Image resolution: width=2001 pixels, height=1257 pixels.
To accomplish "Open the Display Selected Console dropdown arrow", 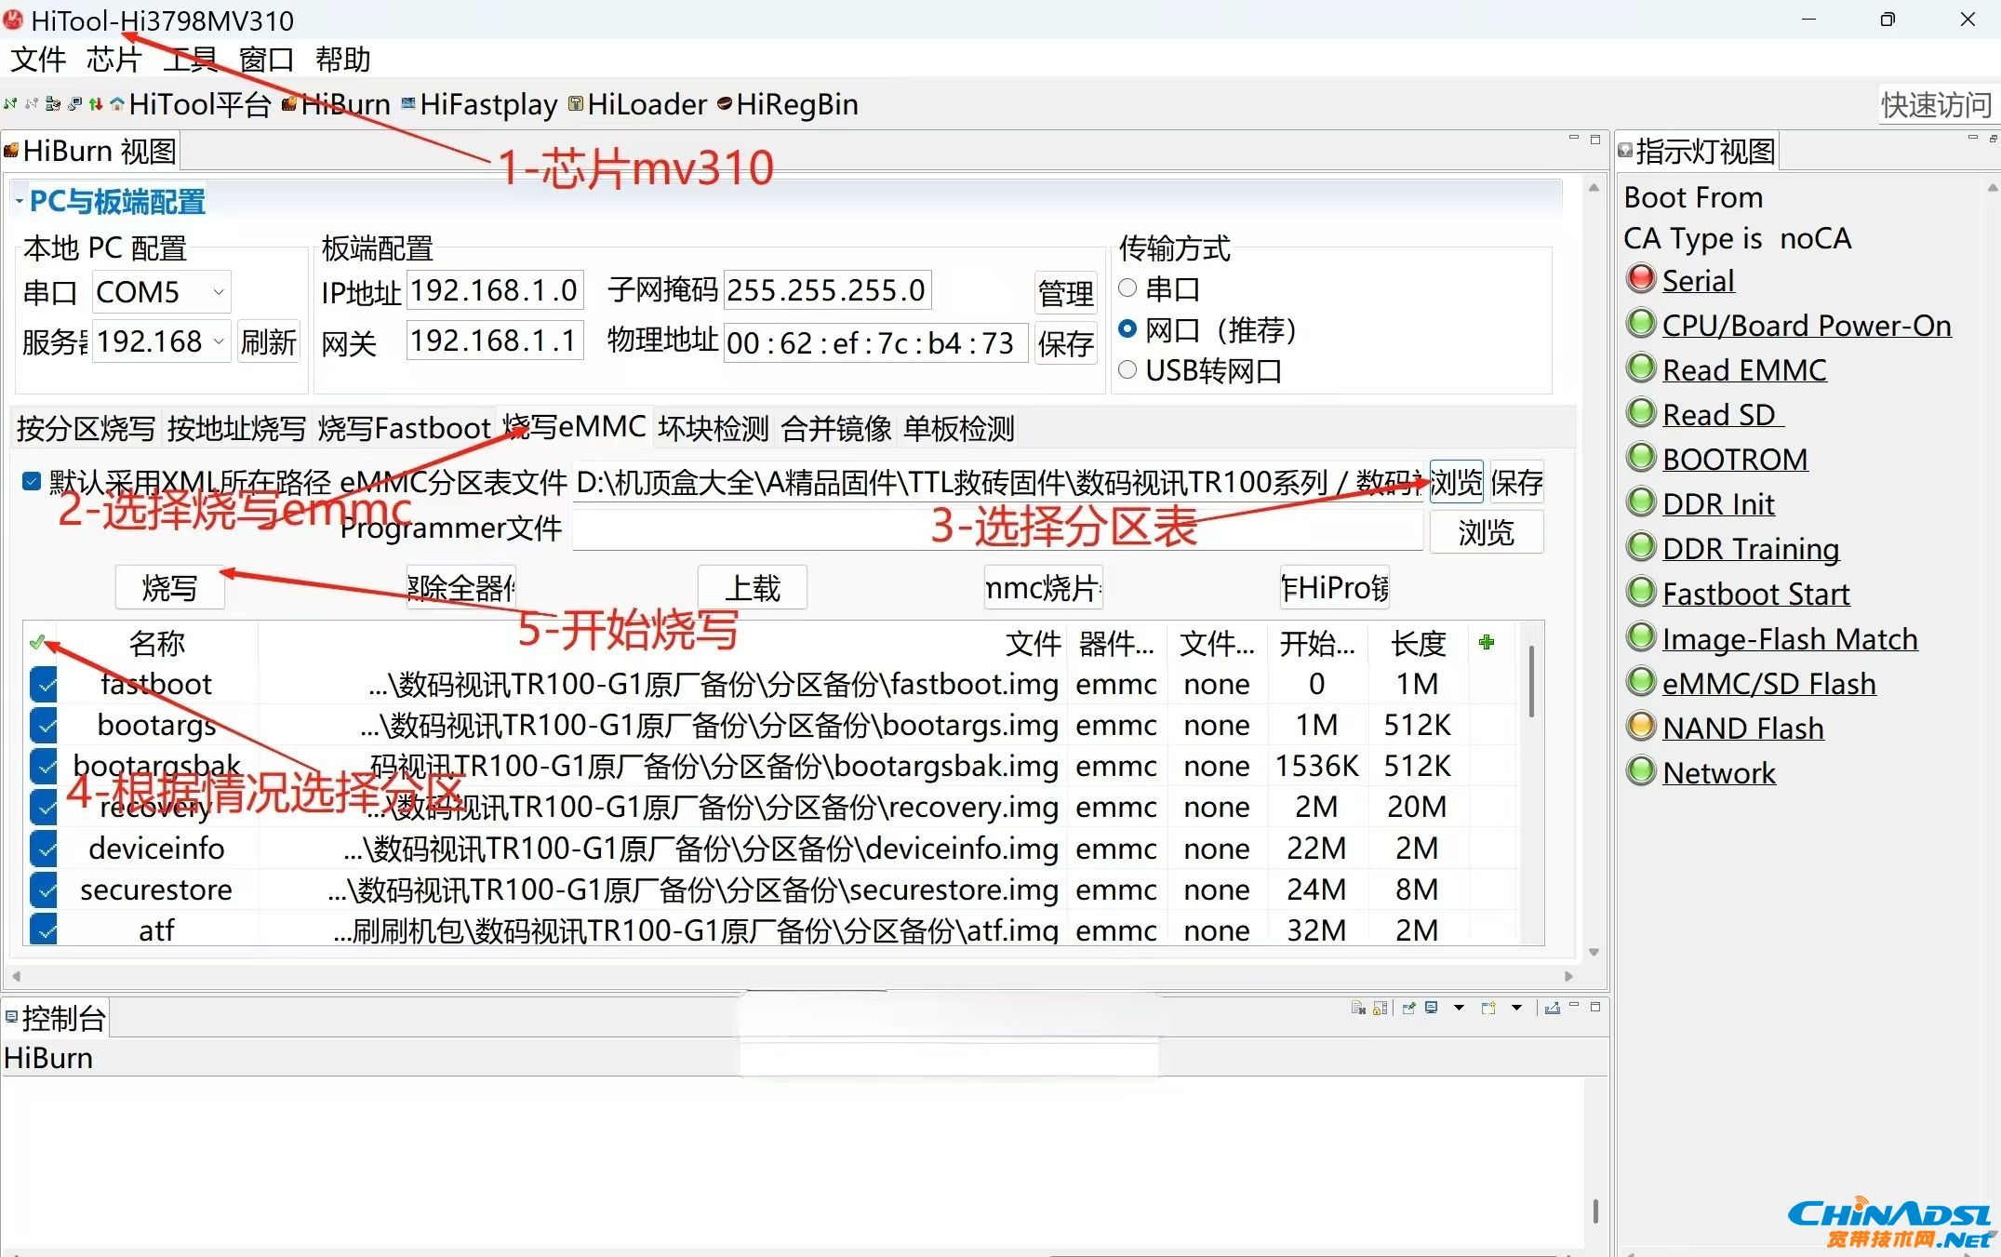I will pyautogui.click(x=1459, y=1008).
